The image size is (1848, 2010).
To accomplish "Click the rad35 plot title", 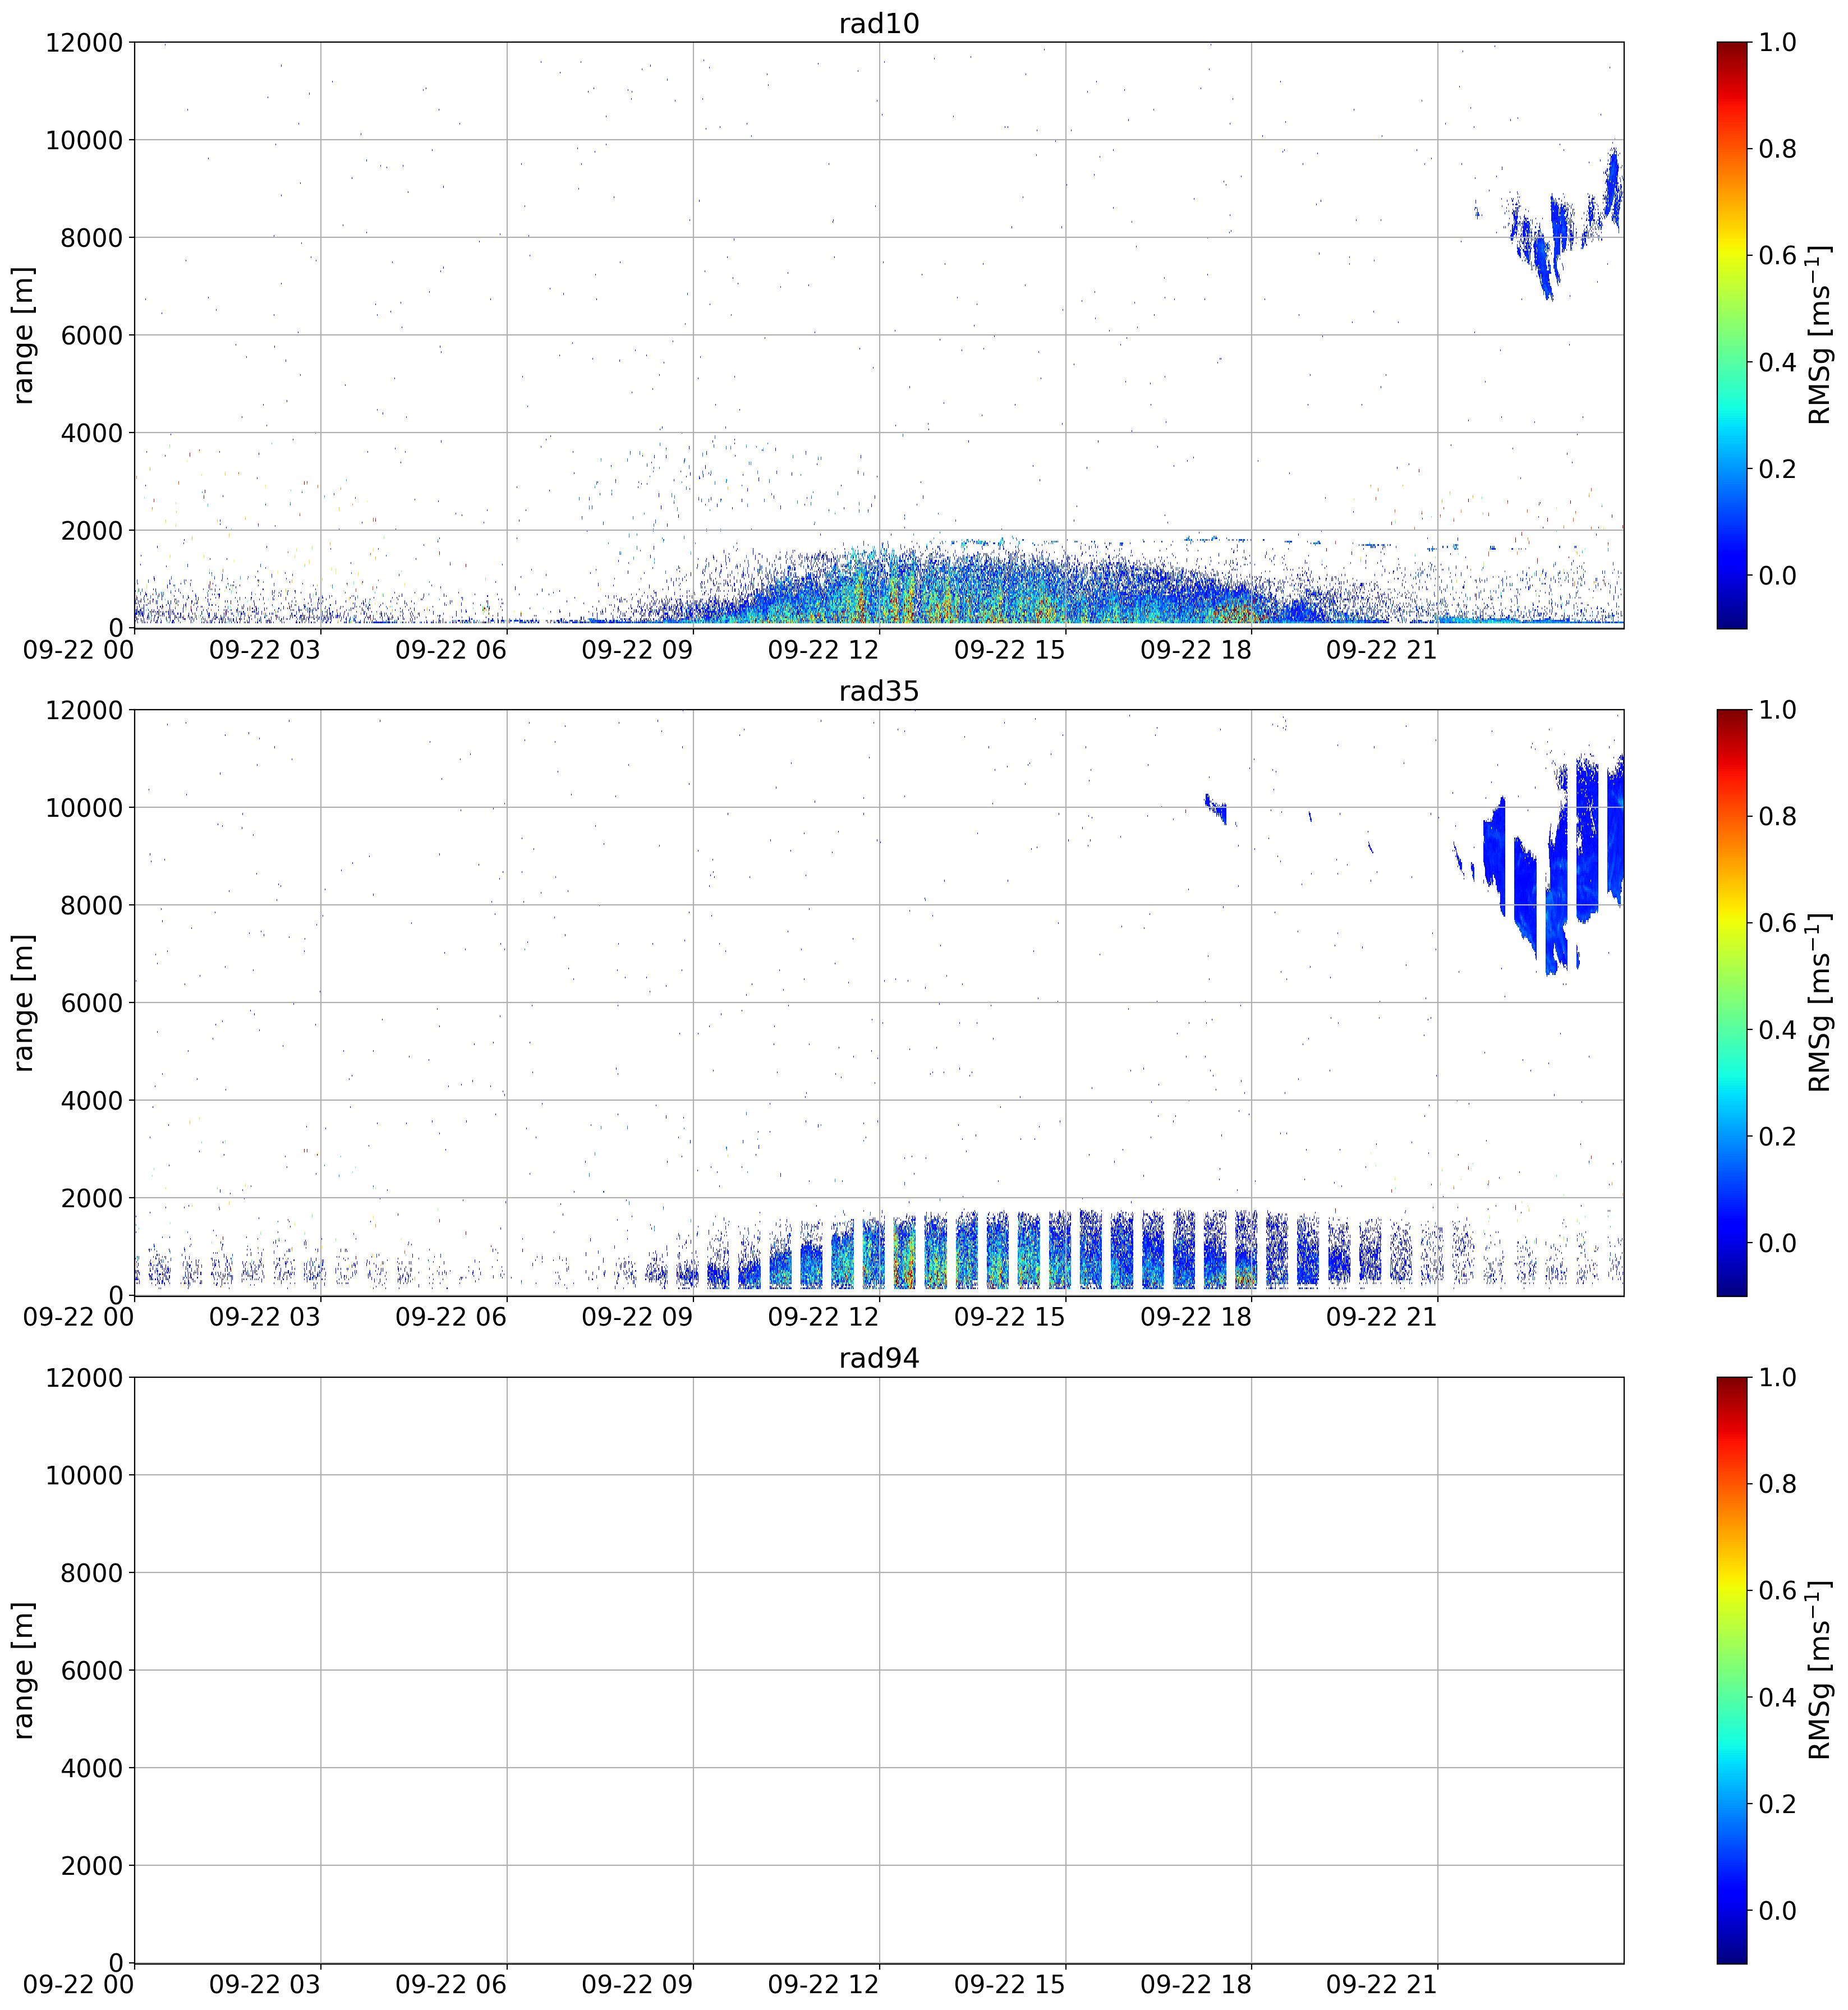I will (x=878, y=691).
